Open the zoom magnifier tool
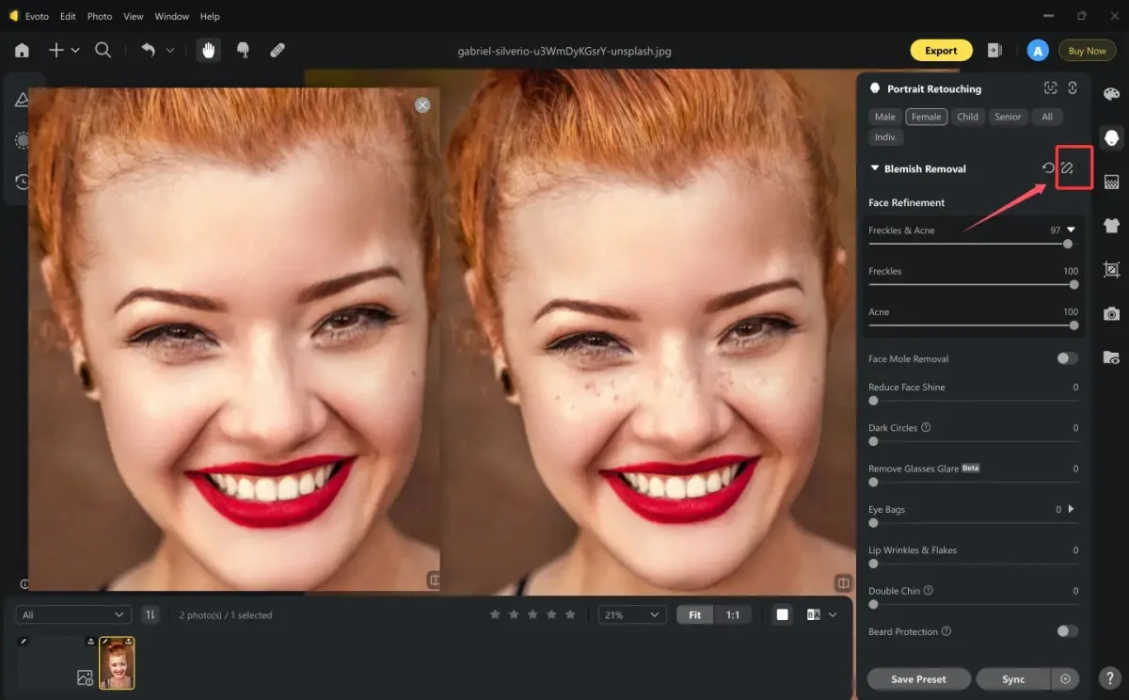The image size is (1129, 700). pos(103,51)
